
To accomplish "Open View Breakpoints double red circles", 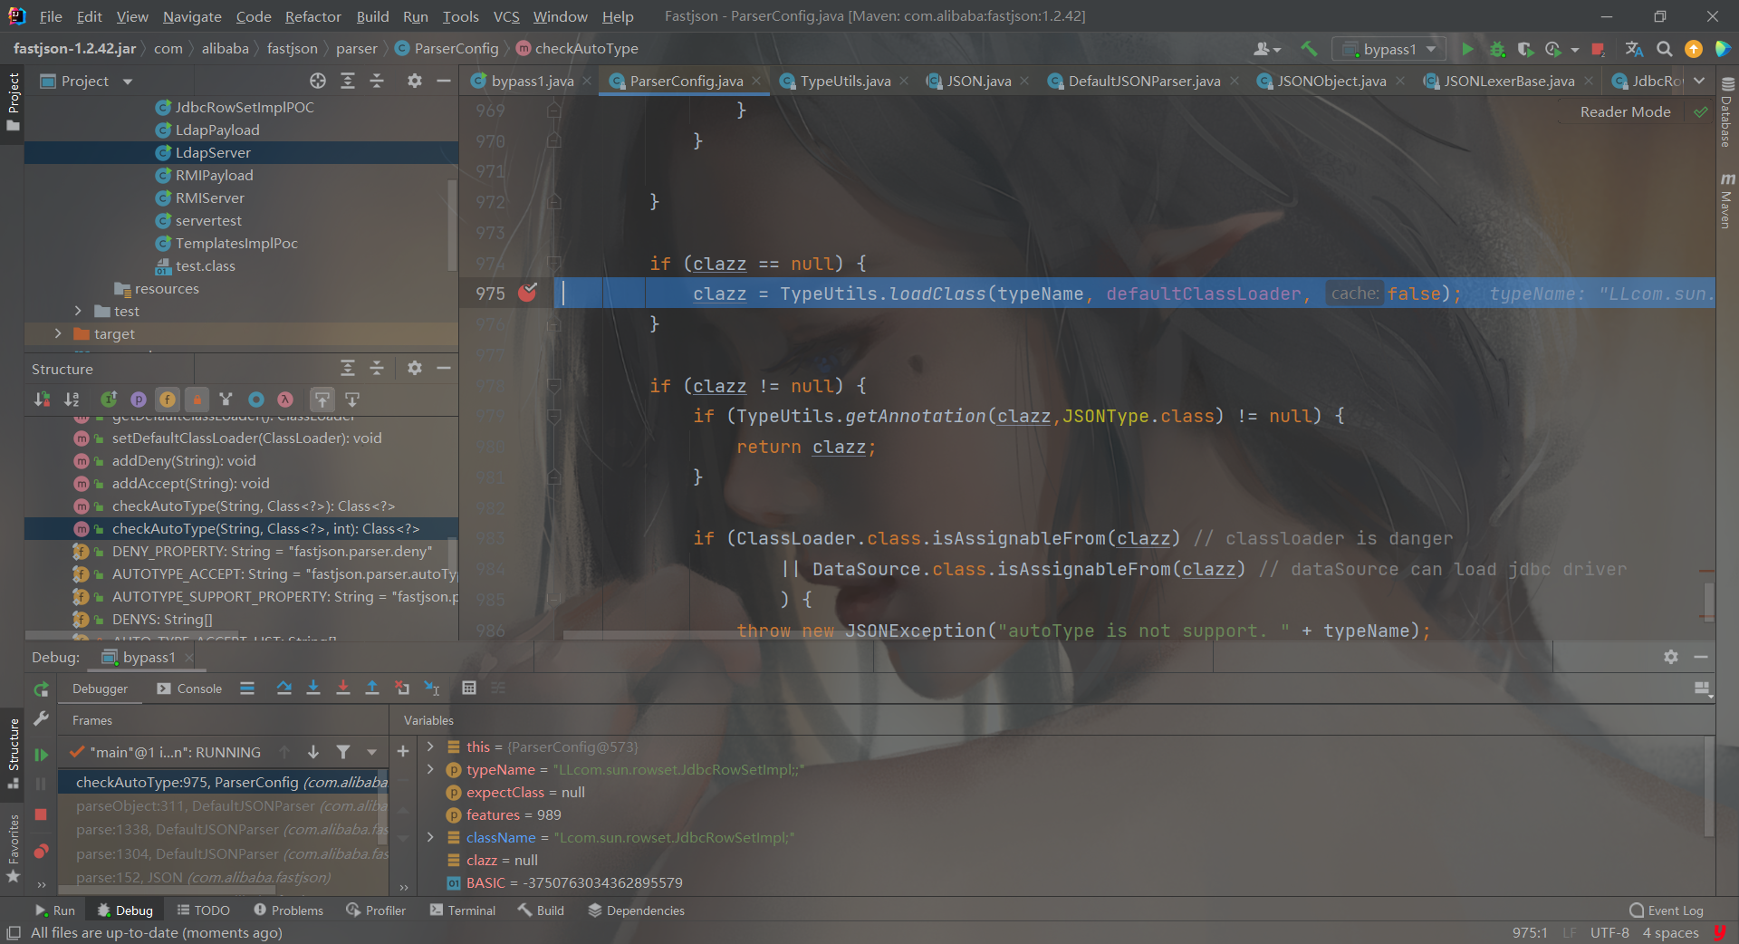I will (41, 852).
